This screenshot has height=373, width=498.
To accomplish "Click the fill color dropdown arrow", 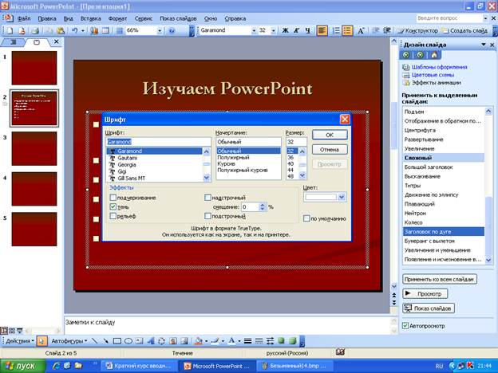I will click(206, 341).
